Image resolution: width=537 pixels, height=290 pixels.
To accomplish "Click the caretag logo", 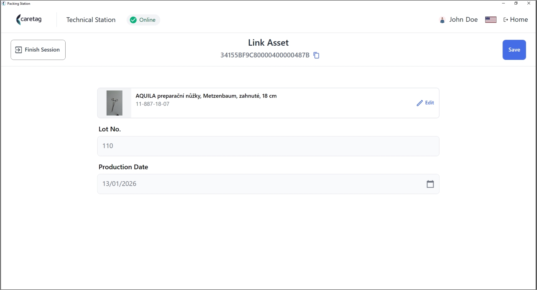I will [x=29, y=20].
